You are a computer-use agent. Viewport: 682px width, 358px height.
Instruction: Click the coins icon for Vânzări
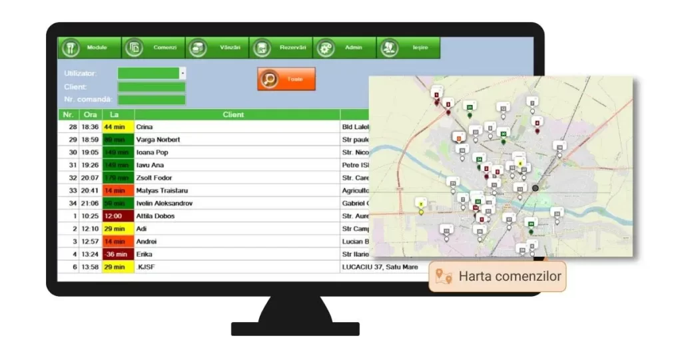point(198,48)
